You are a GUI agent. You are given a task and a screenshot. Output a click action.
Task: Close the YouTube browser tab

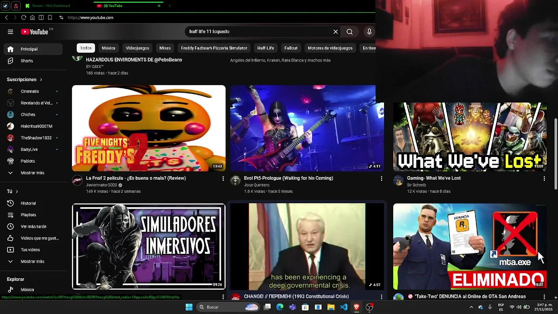coord(159,6)
